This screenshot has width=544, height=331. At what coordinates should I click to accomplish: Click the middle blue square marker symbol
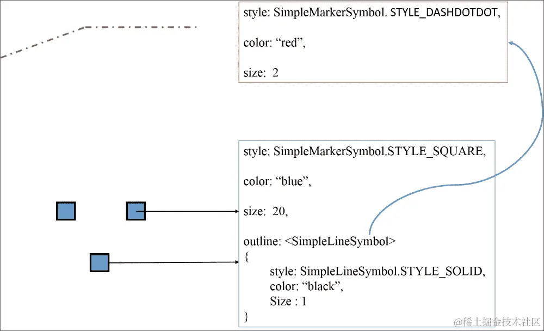(135, 211)
